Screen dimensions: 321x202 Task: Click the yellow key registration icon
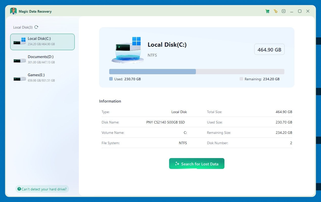(x=275, y=11)
